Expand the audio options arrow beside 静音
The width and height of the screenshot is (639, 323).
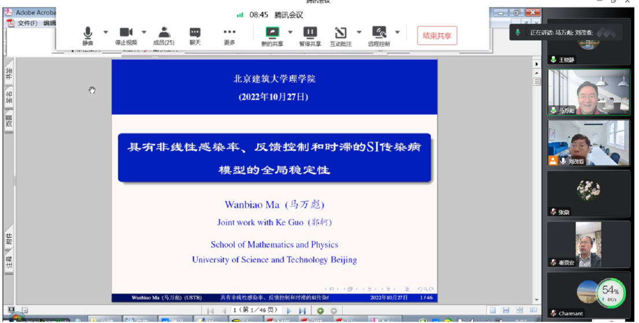coord(106,32)
